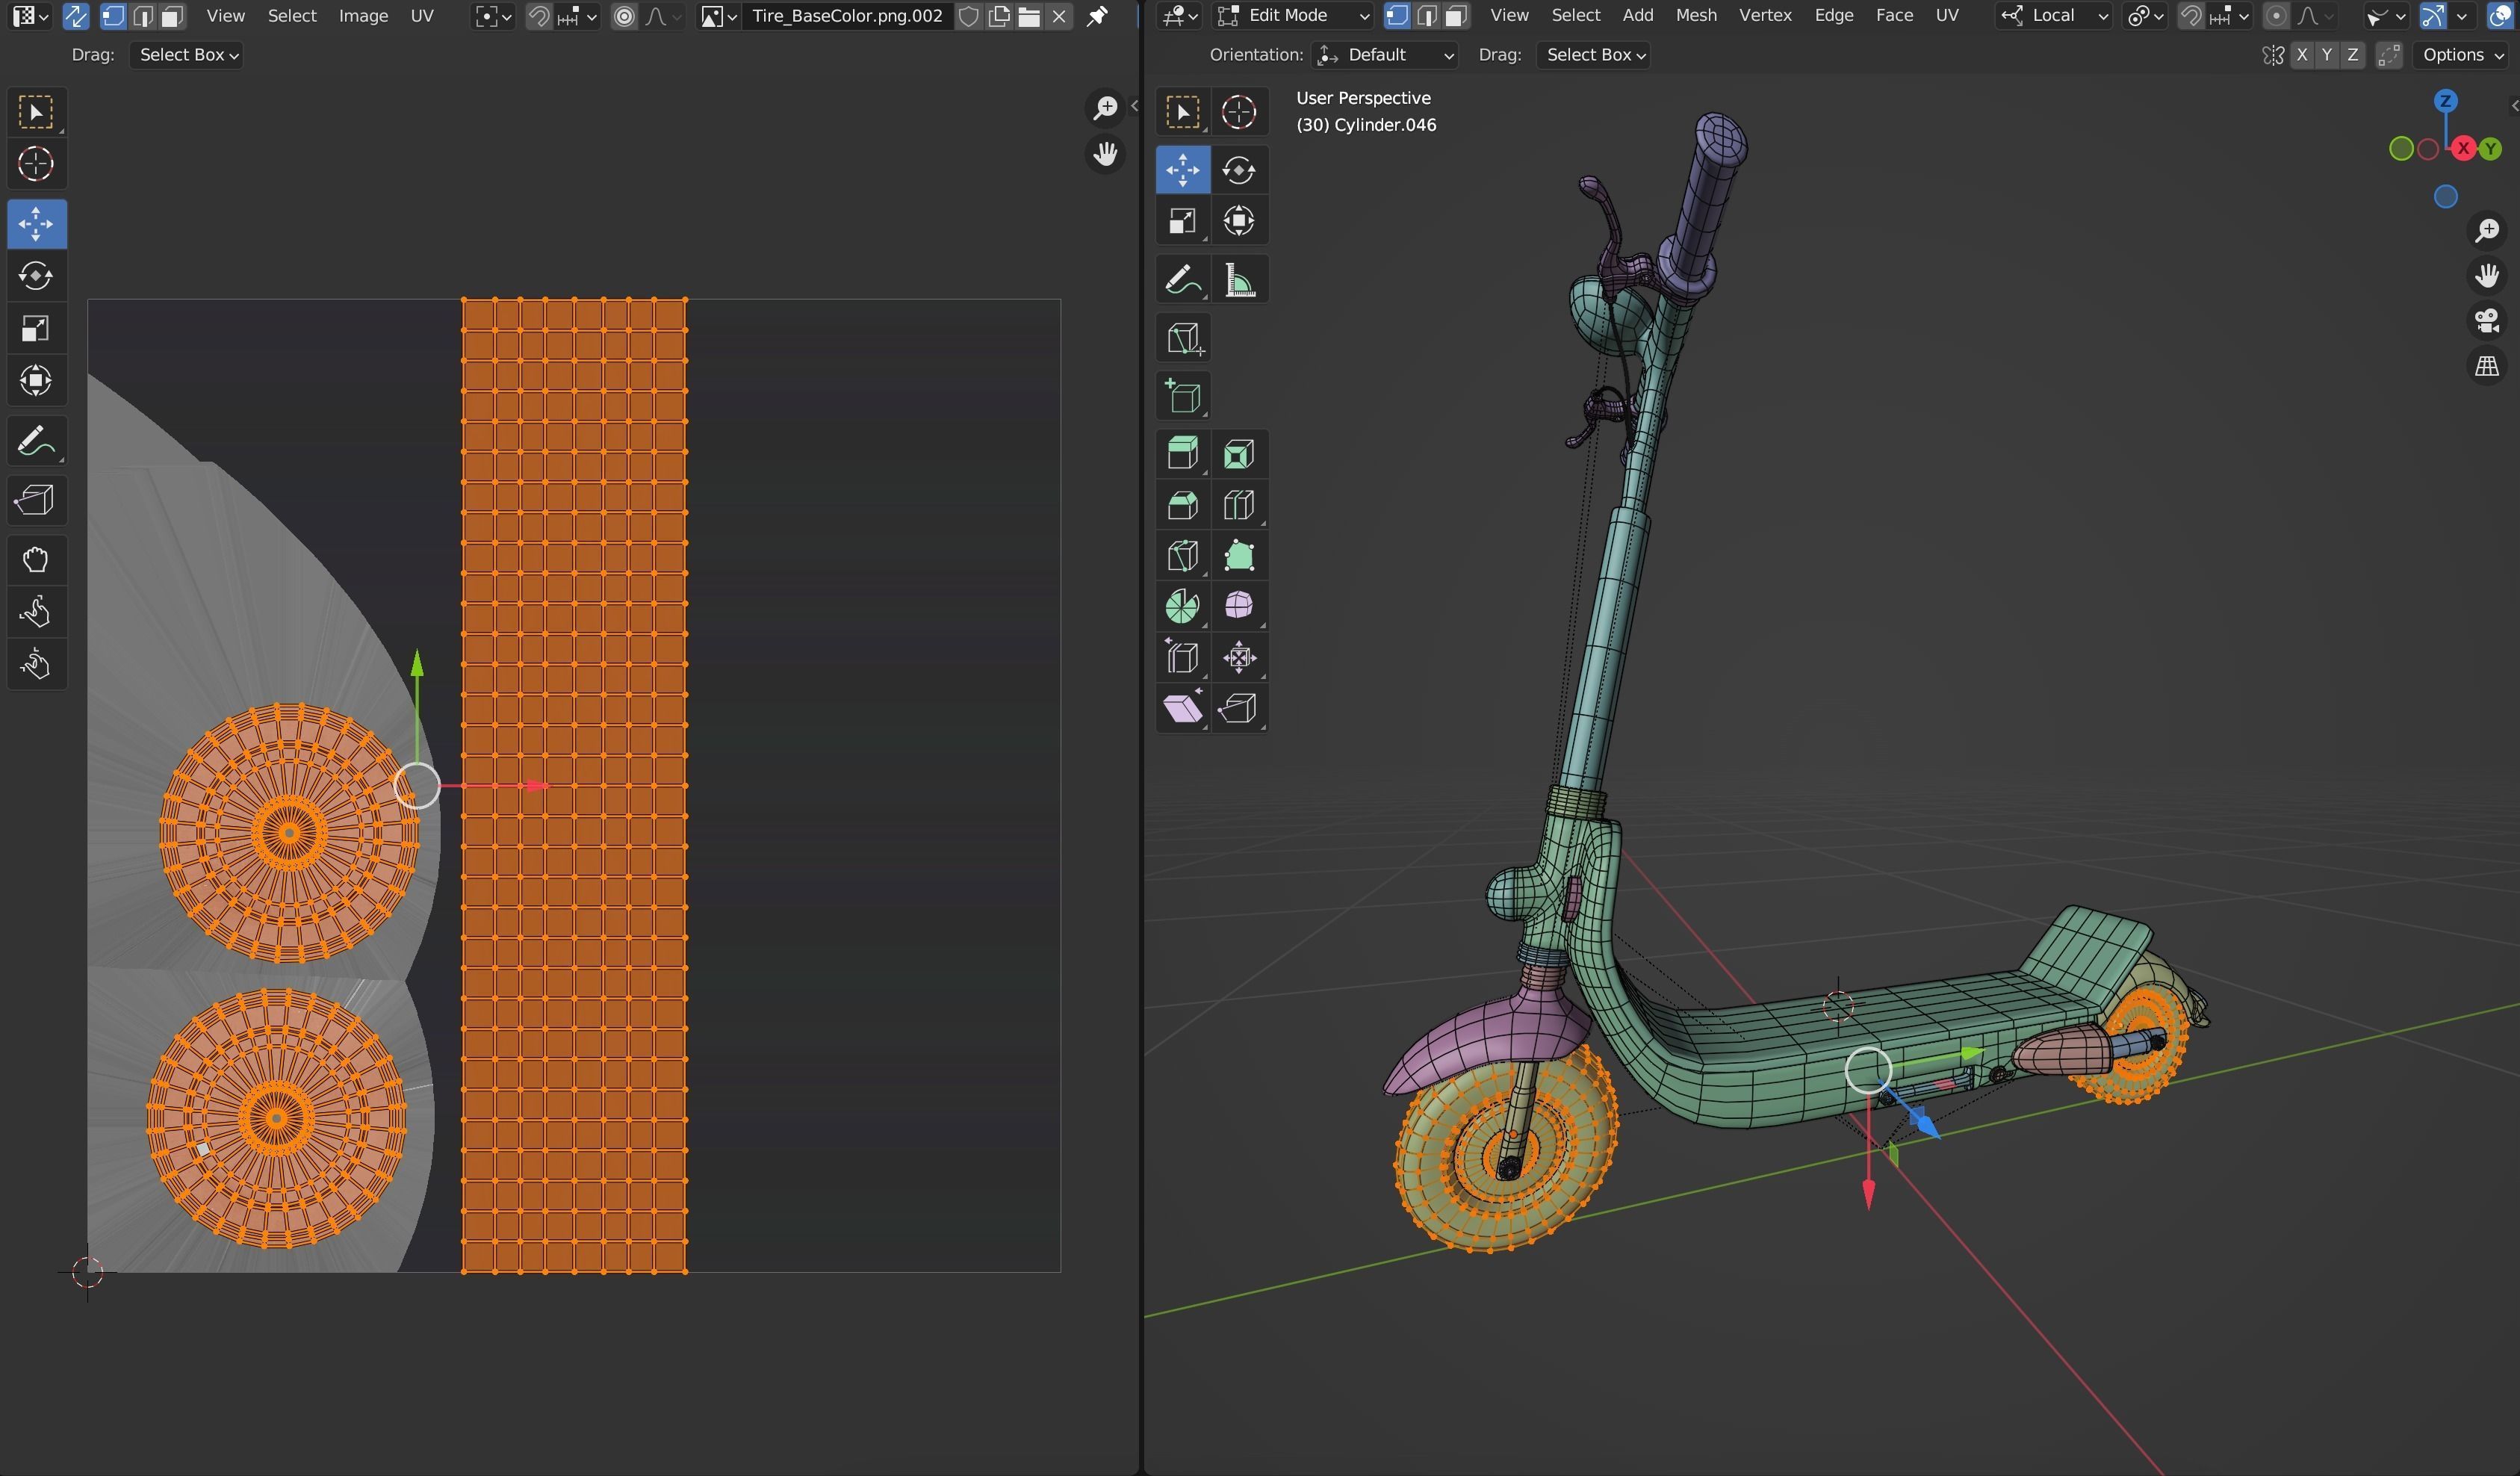This screenshot has height=1476, width=2520.
Task: Select the Cursor tool in UV editor
Action: pos(36,164)
